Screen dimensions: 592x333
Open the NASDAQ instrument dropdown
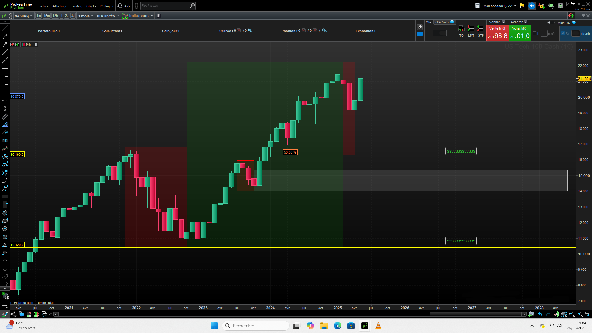click(x=23, y=16)
